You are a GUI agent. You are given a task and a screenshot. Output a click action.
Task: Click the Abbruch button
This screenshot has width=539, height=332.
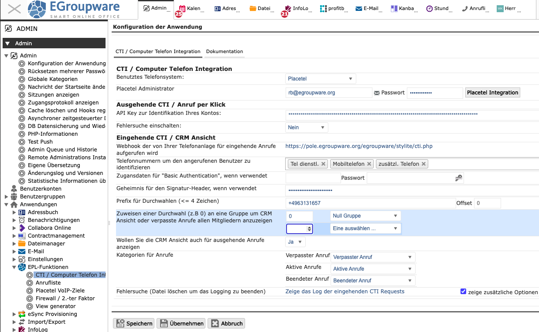[x=226, y=323]
